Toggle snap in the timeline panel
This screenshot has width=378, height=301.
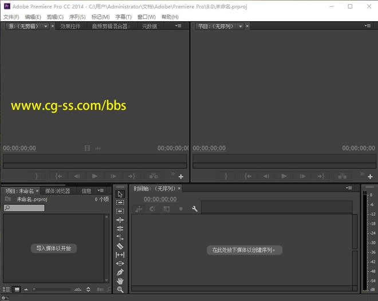[152, 209]
